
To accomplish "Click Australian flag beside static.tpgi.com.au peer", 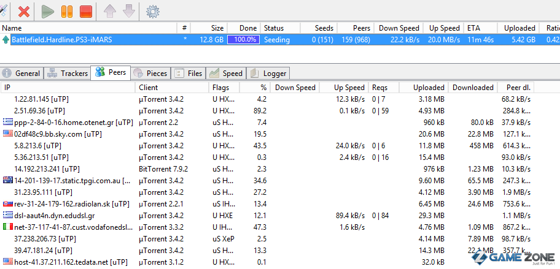I will tap(7, 180).
